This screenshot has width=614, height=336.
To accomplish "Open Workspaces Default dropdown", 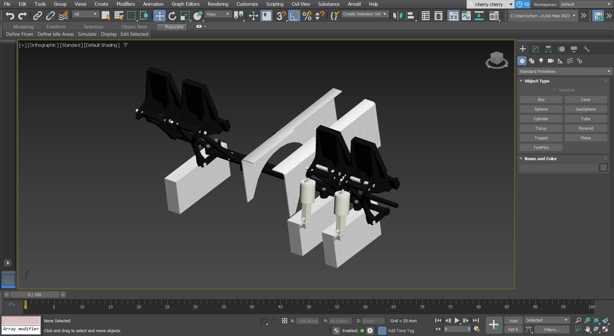I will click(x=585, y=4).
